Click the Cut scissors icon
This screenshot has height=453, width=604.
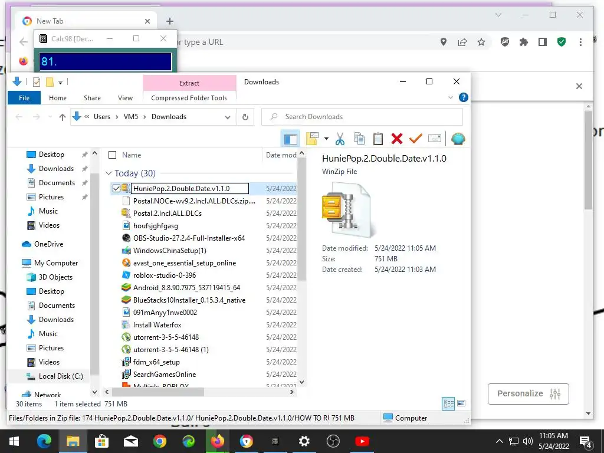(x=340, y=139)
